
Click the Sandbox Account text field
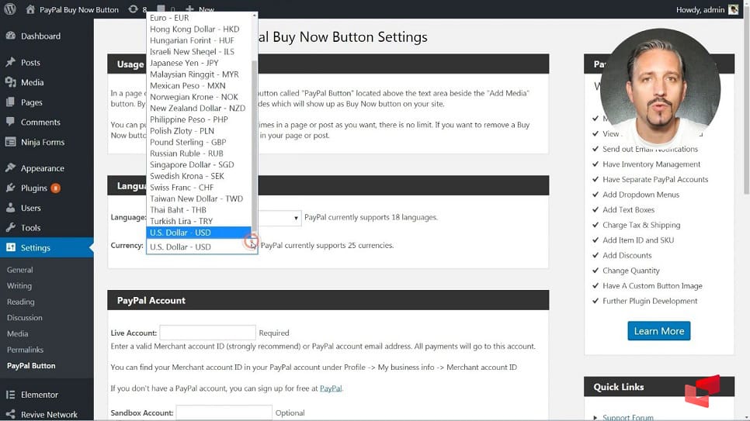pos(224,412)
